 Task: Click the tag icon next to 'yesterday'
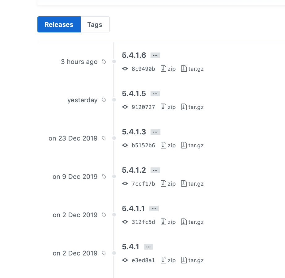point(104,100)
